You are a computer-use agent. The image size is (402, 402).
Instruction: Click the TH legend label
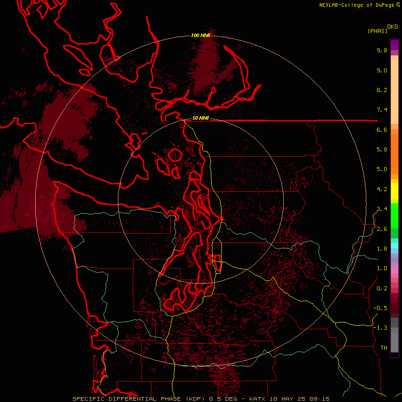pyautogui.click(x=384, y=348)
